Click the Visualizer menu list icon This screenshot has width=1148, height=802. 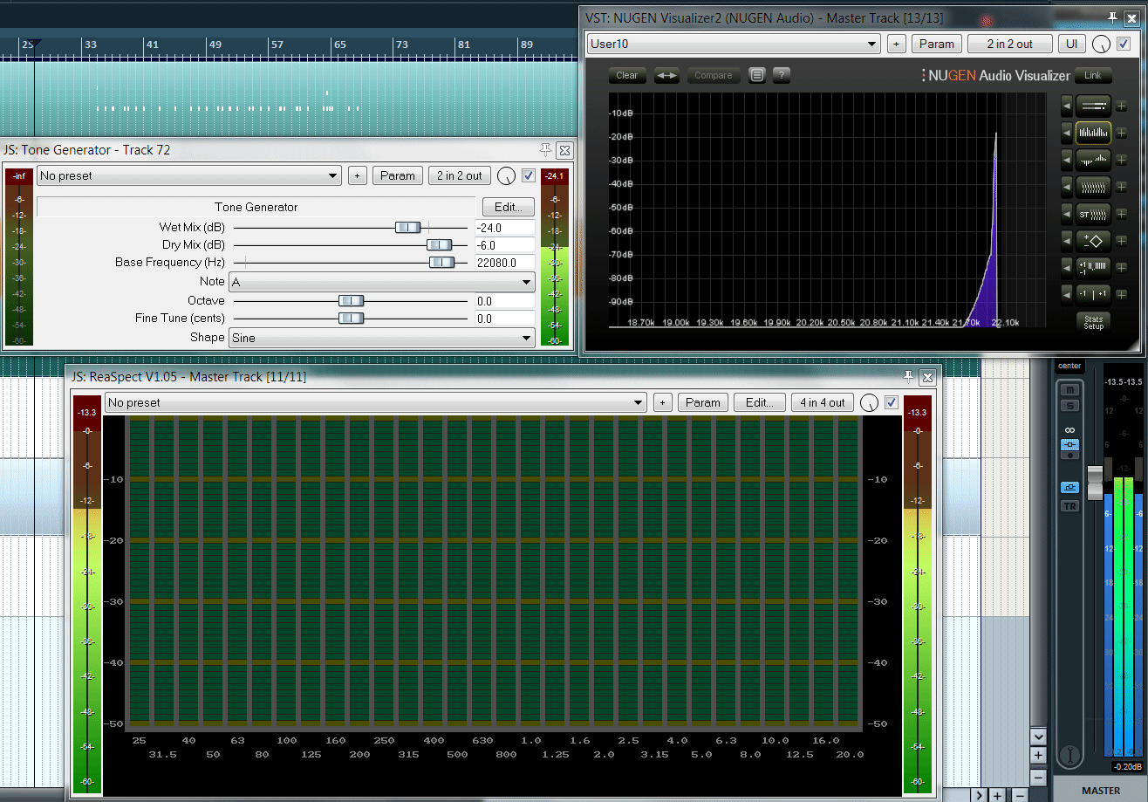(757, 75)
